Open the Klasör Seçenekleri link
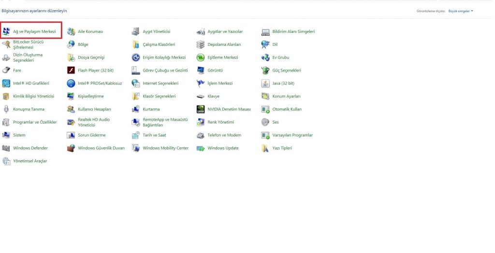Image resolution: width=495 pixels, height=253 pixels. [x=159, y=96]
